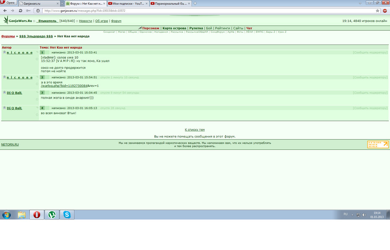
Task: Open the Об игре link
Action: click(101, 21)
